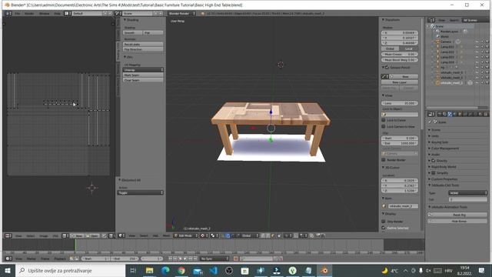Click the UV editor type icon
This screenshot has height=277, width=492.
[x=8, y=235]
